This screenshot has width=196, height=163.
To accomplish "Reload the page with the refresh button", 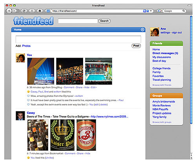I will click(x=24, y=11).
